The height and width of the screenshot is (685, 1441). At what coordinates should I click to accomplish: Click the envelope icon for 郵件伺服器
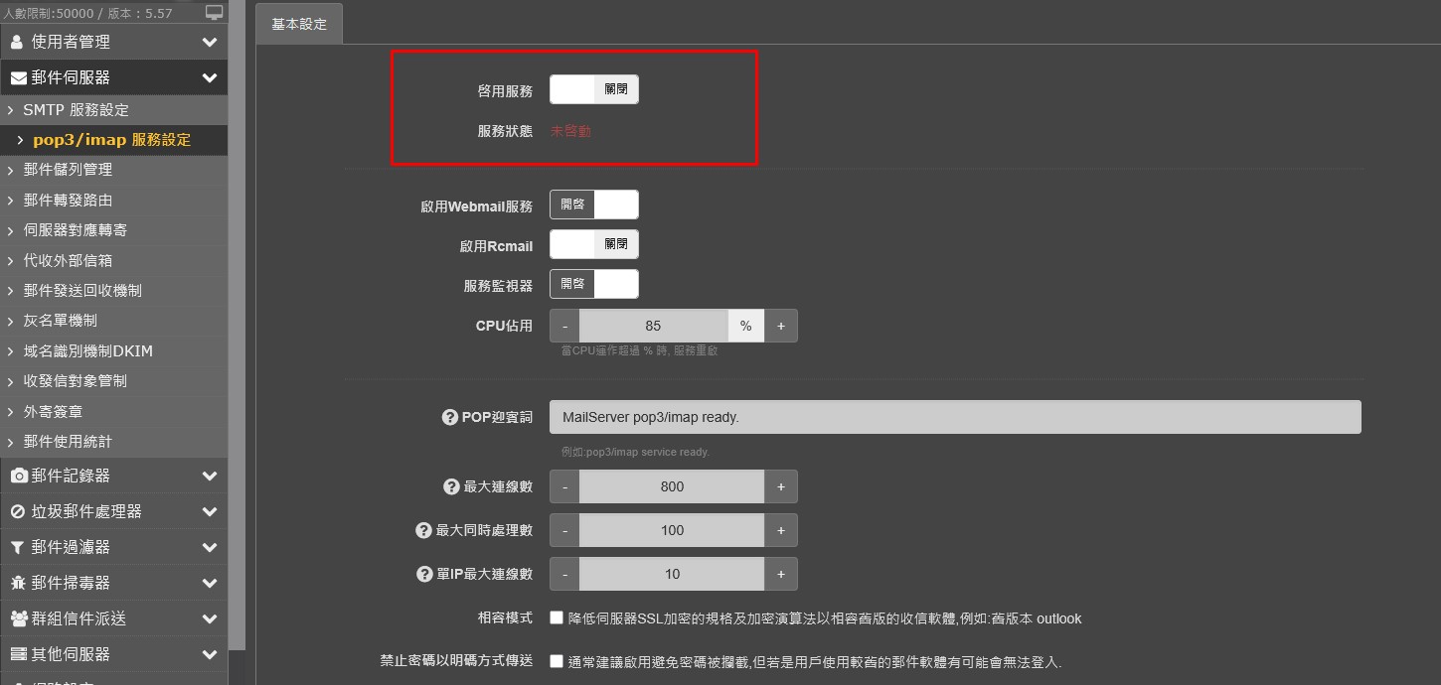point(18,77)
